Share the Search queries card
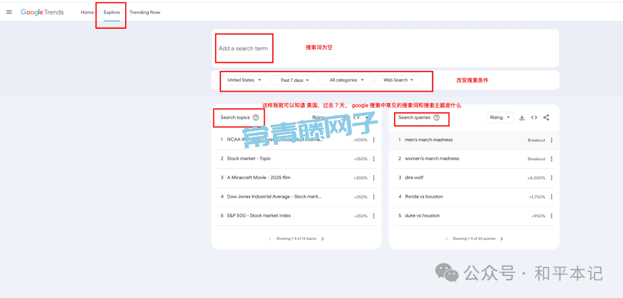The width and height of the screenshot is (623, 298). coord(546,118)
